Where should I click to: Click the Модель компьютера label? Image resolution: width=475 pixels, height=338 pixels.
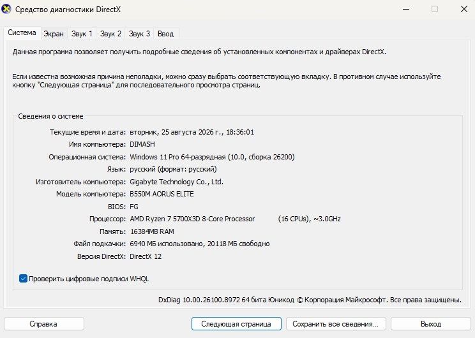click(x=91, y=194)
